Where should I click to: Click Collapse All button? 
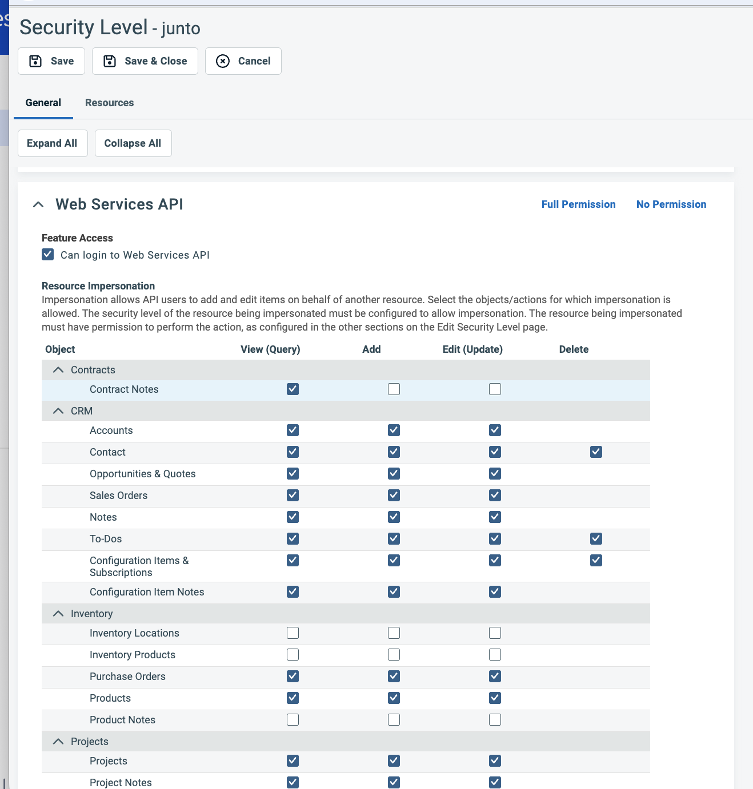[133, 143]
